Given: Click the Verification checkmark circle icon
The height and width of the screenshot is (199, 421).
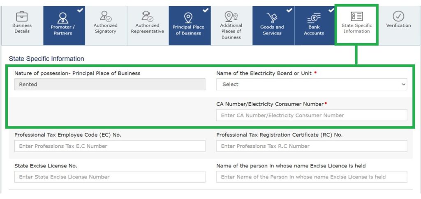Looking at the screenshot, I should pyautogui.click(x=398, y=16).
